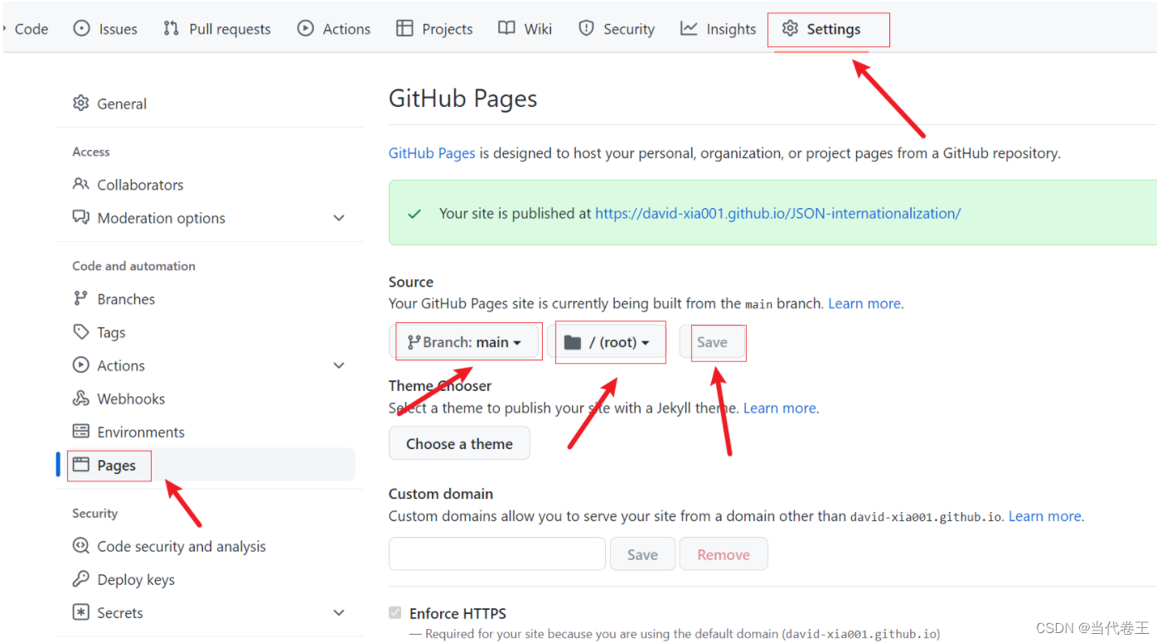Viewport: 1162px width, 643px height.
Task: Open the Wiki tab
Action: point(525,29)
